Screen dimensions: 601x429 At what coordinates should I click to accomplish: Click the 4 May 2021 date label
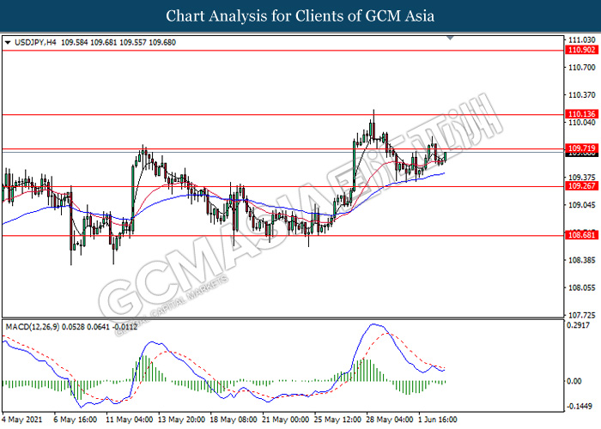click(21, 420)
